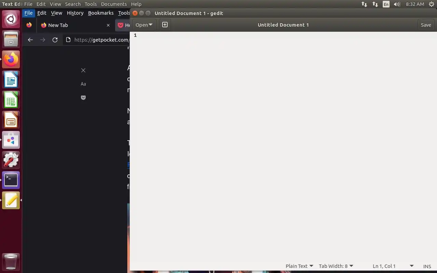Open gedit Help menu in top panel
This screenshot has height=273, width=437.
pos(136,4)
